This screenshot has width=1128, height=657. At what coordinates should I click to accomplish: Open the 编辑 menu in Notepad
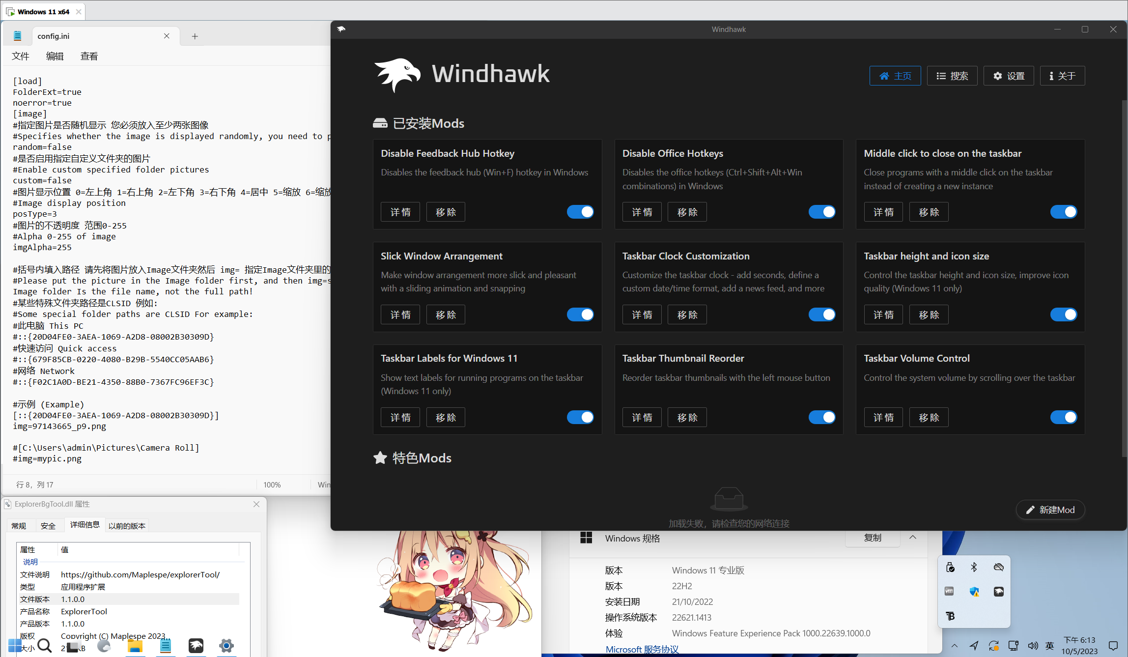pyautogui.click(x=55, y=56)
